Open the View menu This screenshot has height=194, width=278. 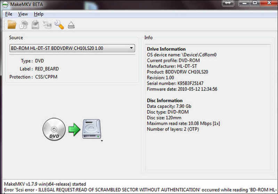pos(23,14)
